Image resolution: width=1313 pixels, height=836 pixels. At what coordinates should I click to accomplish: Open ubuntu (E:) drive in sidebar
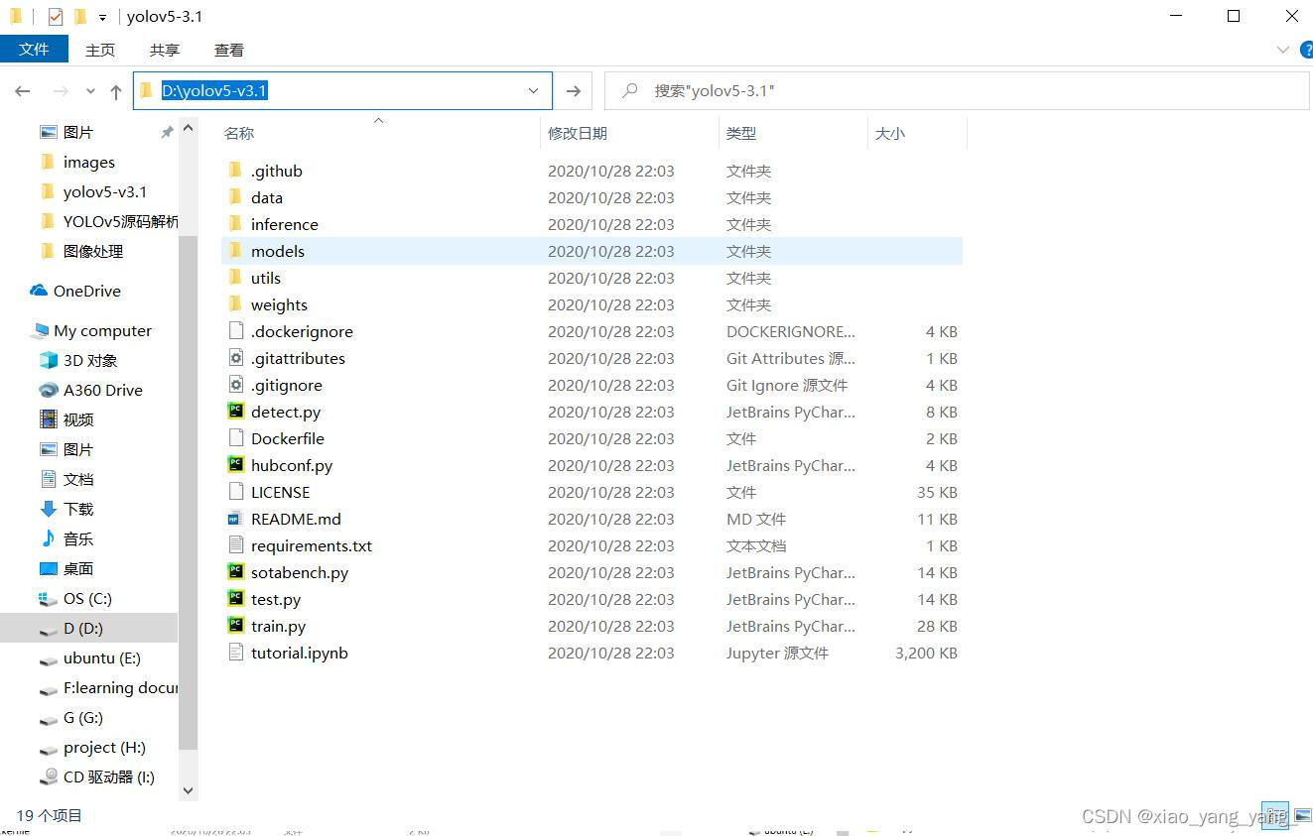click(89, 657)
